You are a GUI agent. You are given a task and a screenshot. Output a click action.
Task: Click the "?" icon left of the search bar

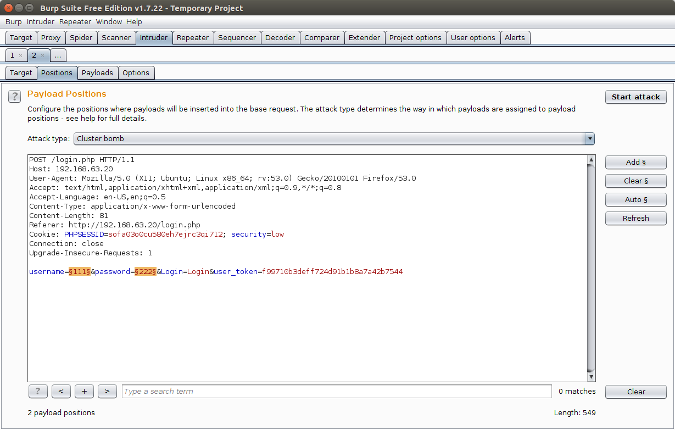[x=38, y=391]
